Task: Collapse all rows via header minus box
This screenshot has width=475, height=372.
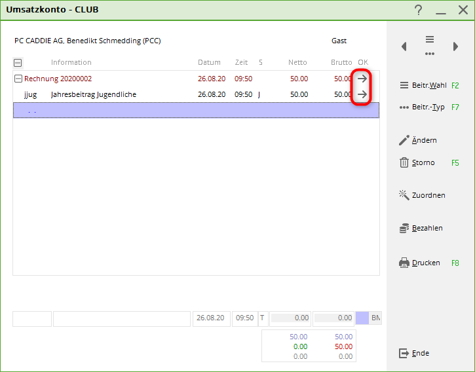Action: pos(18,63)
